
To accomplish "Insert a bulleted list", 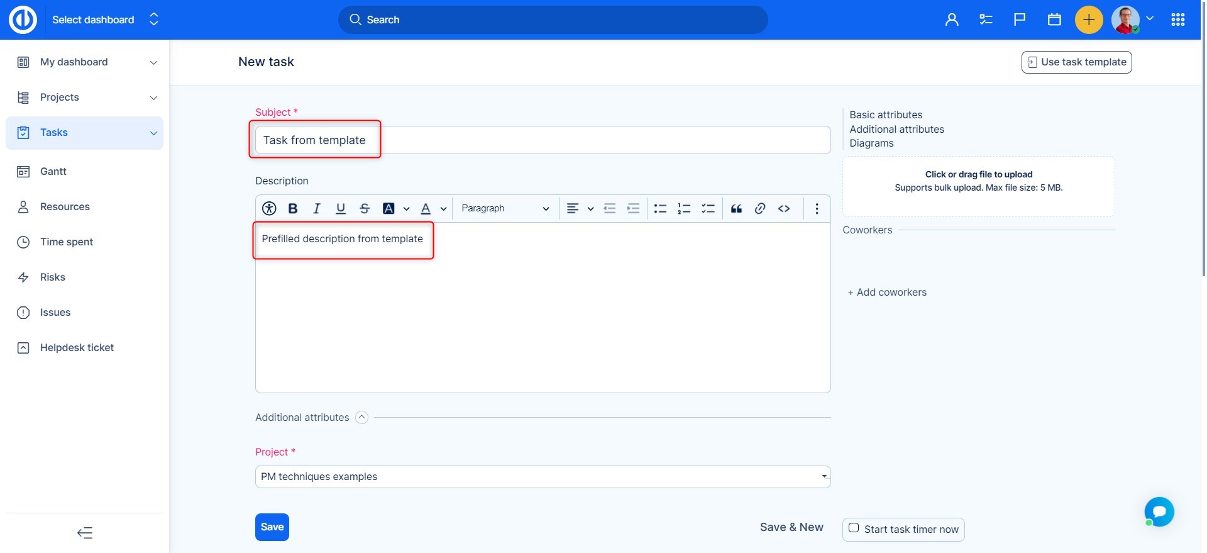I will tap(660, 209).
